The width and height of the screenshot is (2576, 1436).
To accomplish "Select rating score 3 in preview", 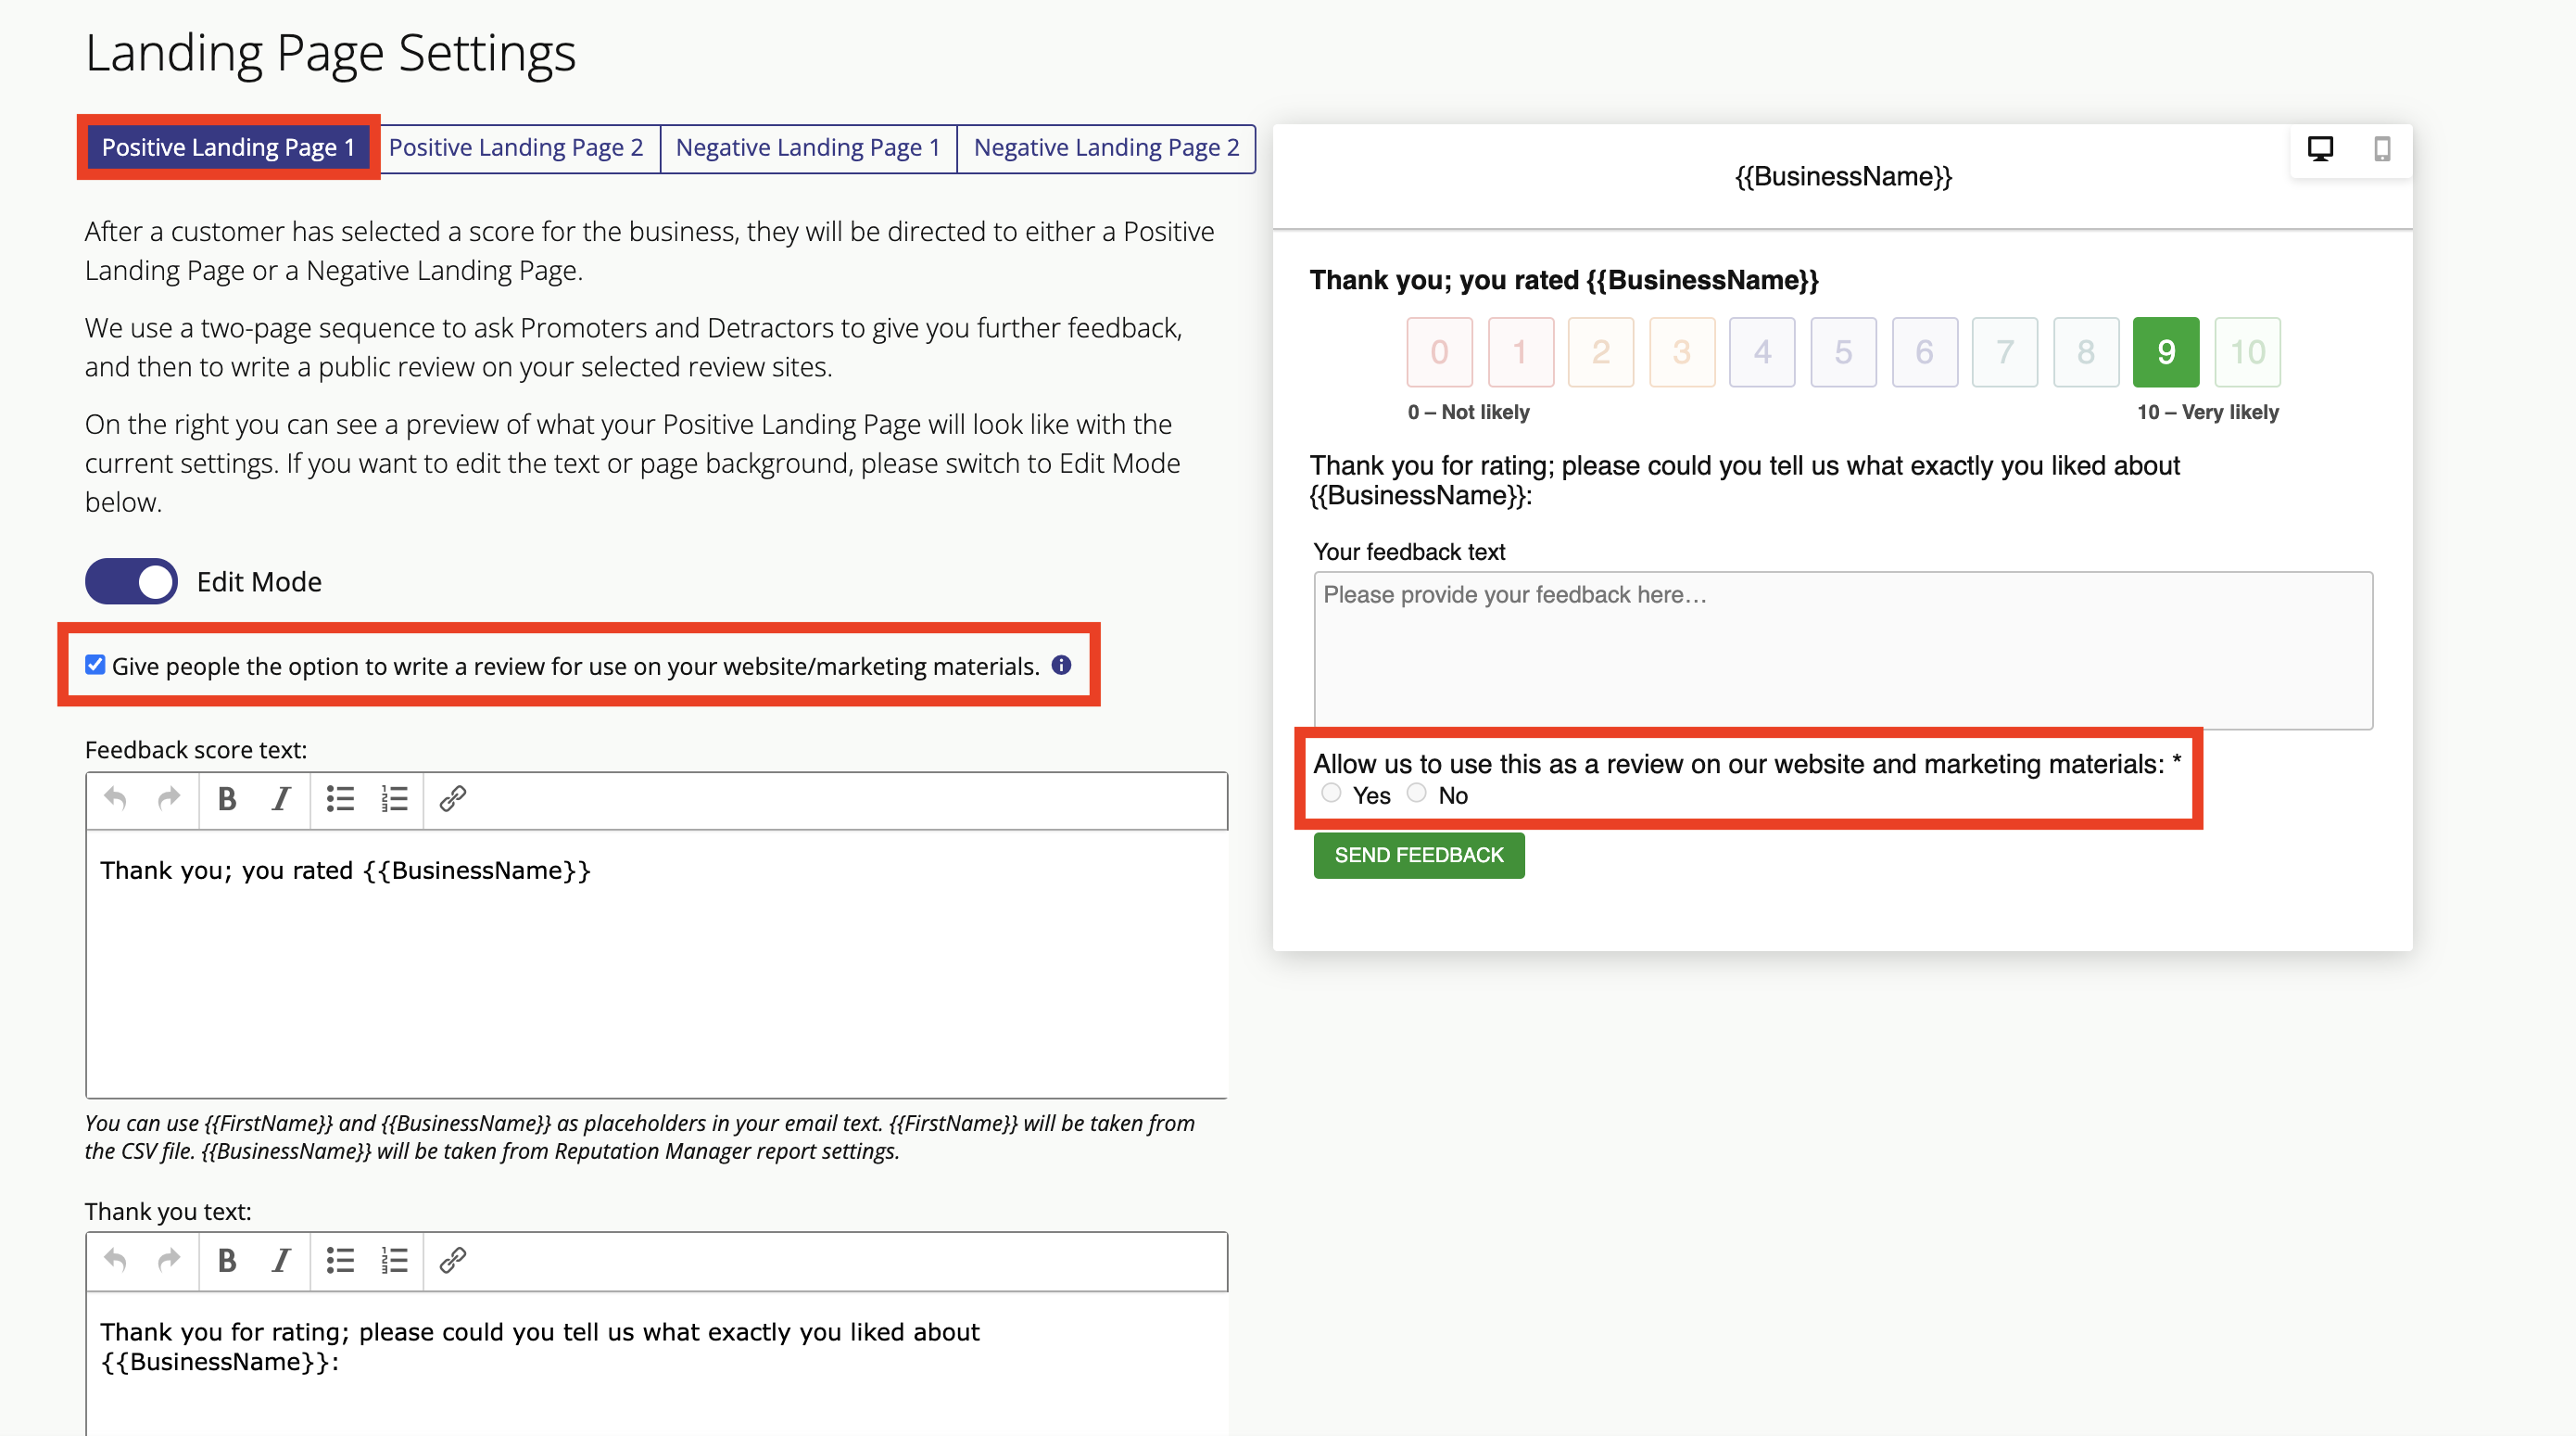I will pos(1682,352).
